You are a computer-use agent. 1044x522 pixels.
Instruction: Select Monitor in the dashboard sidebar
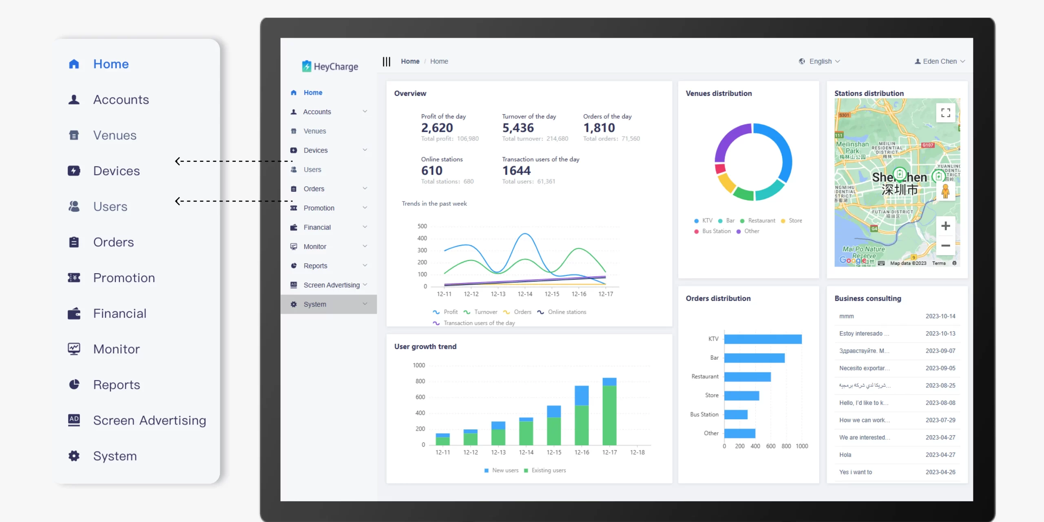pos(329,247)
